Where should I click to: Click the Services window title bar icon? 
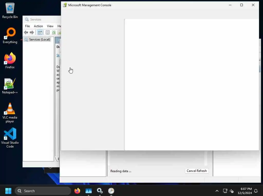(x=27, y=19)
